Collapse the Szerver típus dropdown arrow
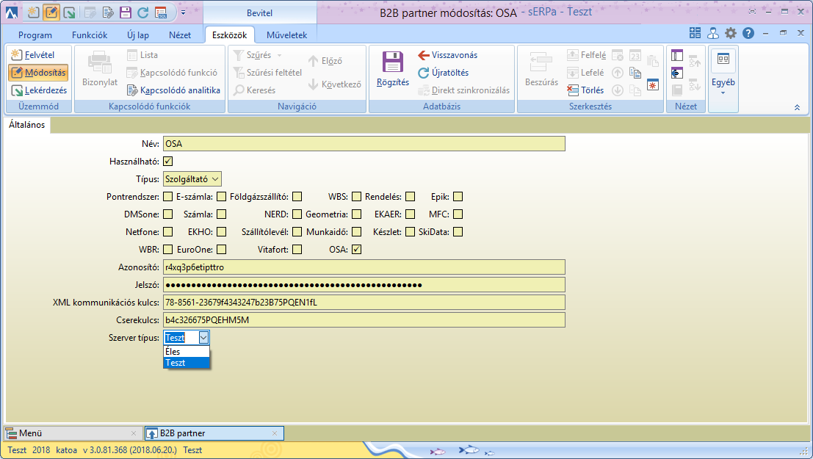Viewport: 813px width, 459px height. click(x=203, y=338)
